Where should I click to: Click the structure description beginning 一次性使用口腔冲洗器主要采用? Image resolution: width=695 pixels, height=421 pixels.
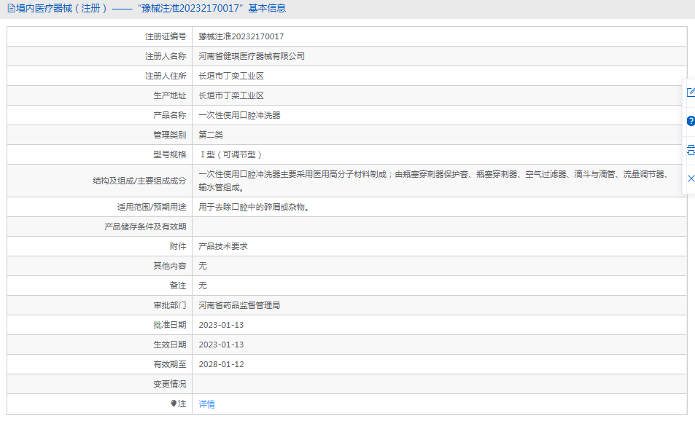click(434, 181)
